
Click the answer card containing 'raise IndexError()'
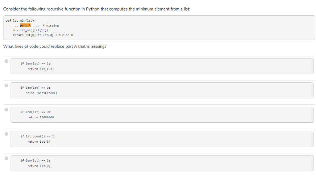click(x=160, y=90)
